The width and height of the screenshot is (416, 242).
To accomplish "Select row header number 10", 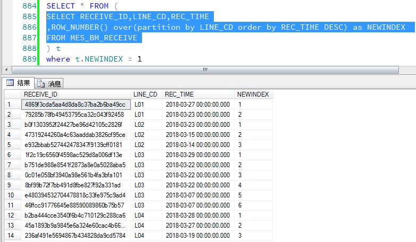I will pos(13,195).
